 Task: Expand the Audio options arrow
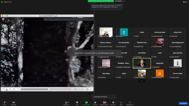coord(8,102)
